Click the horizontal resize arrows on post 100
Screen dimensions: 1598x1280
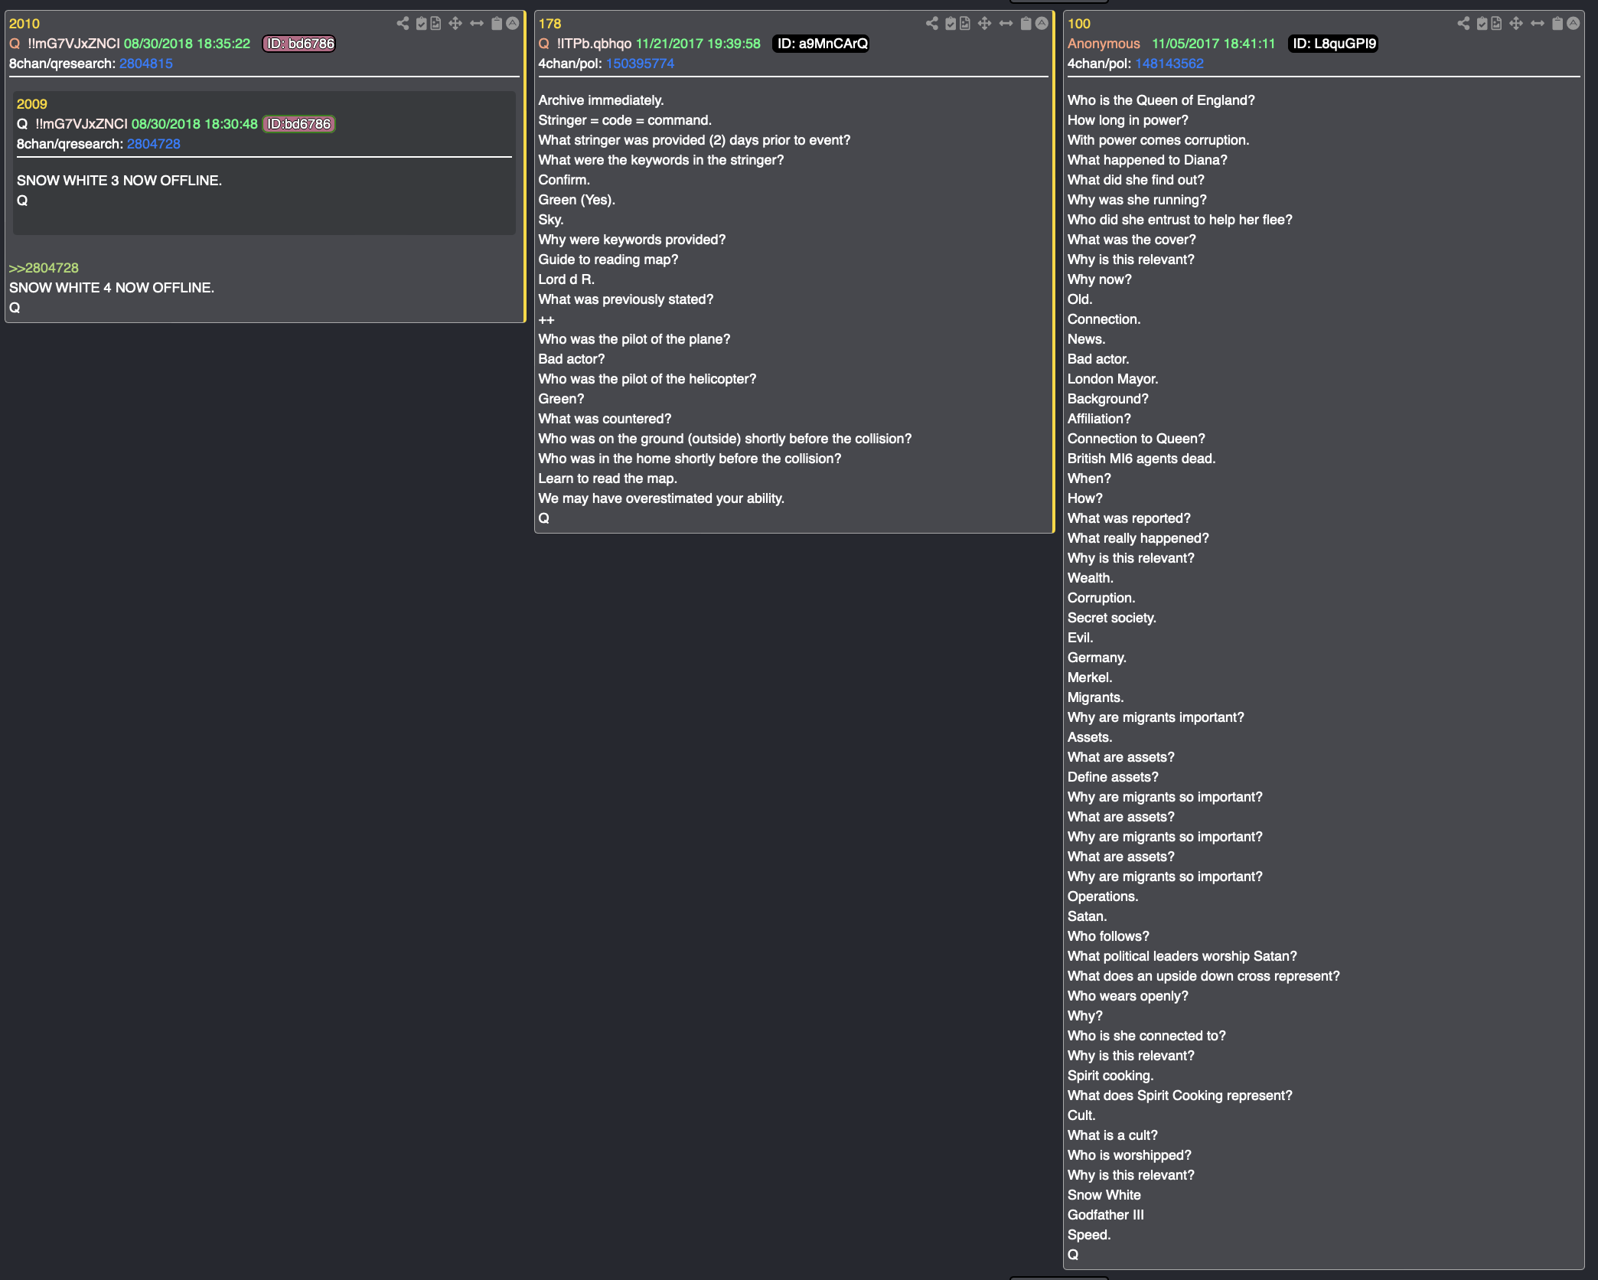point(1538,24)
